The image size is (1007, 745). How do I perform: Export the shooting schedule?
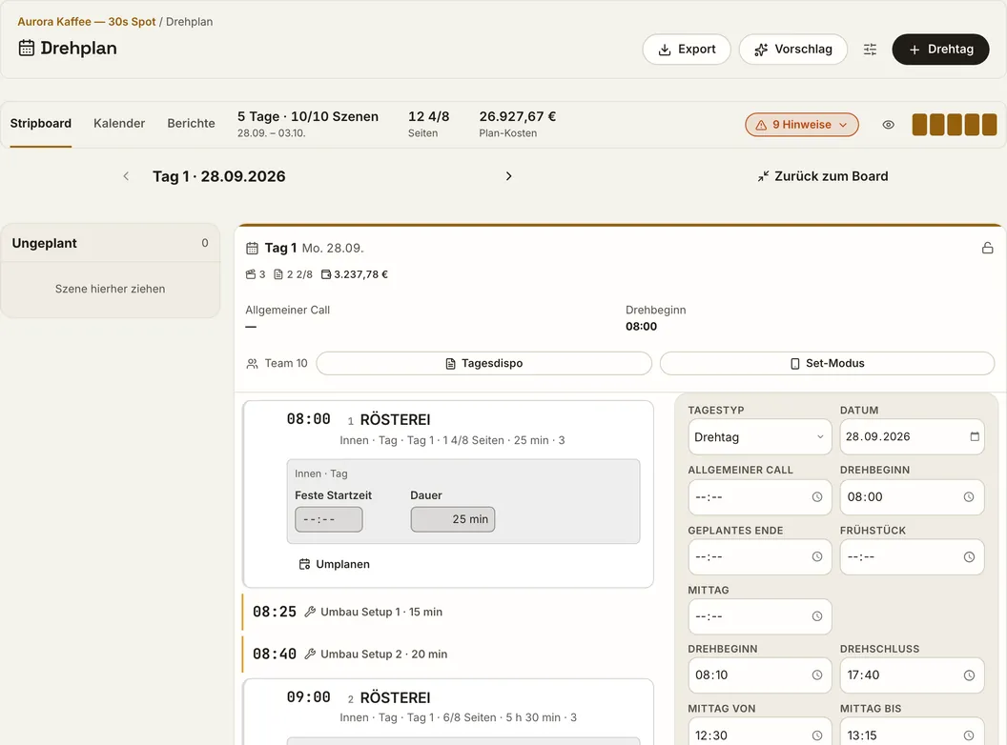[x=687, y=50]
